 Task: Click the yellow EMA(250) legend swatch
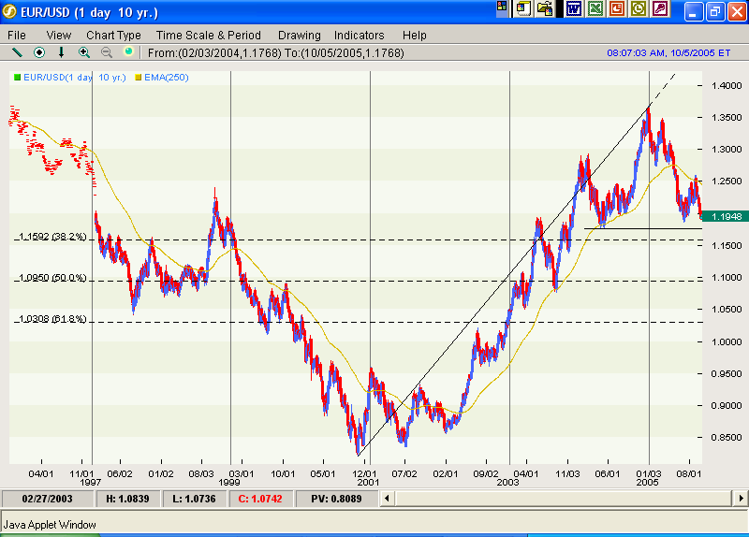(140, 77)
